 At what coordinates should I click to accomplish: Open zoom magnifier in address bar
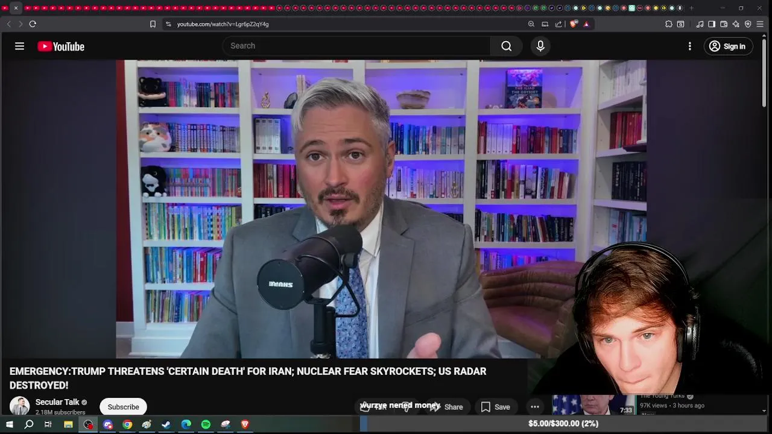click(x=531, y=24)
